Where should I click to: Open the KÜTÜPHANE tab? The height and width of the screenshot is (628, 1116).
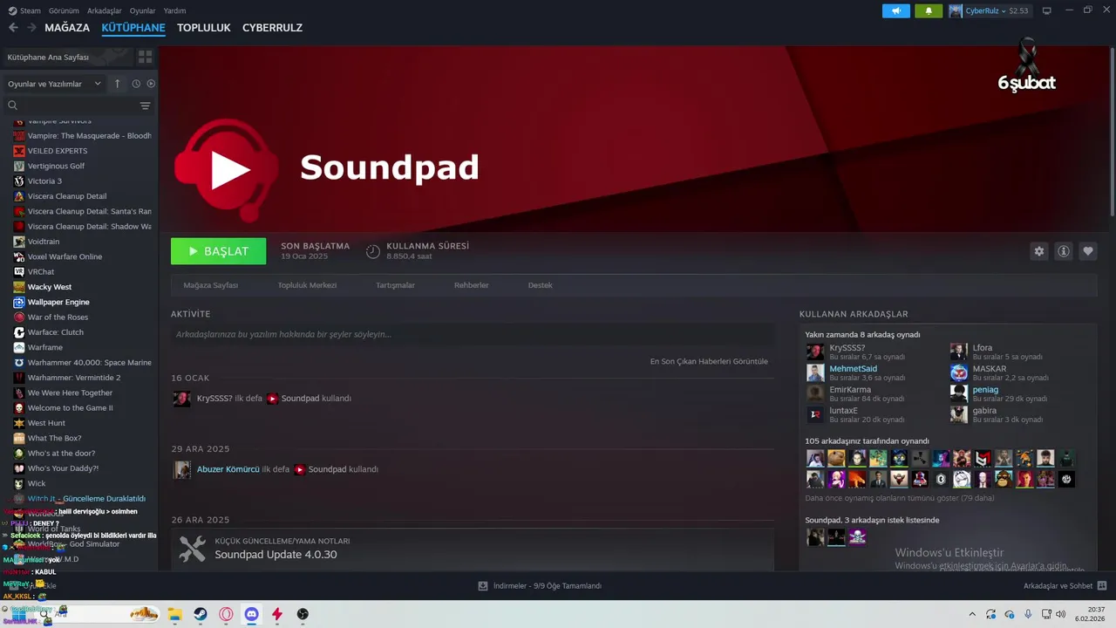click(133, 28)
